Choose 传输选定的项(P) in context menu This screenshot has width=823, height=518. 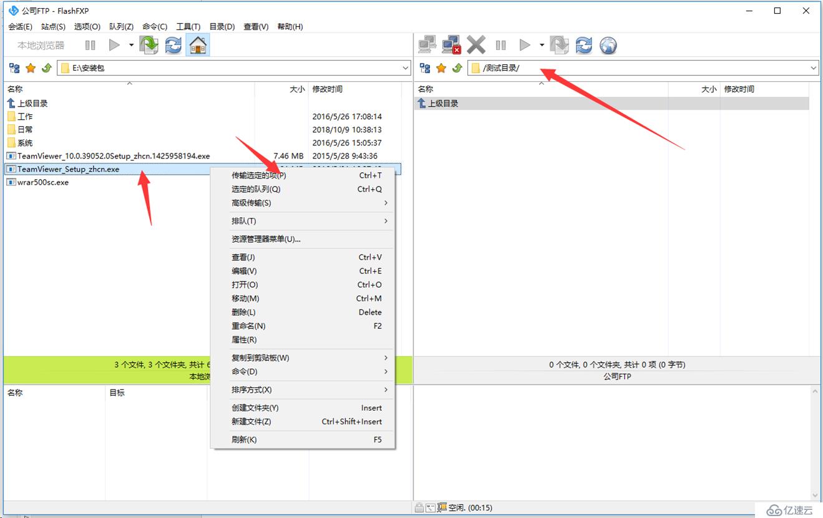303,175
